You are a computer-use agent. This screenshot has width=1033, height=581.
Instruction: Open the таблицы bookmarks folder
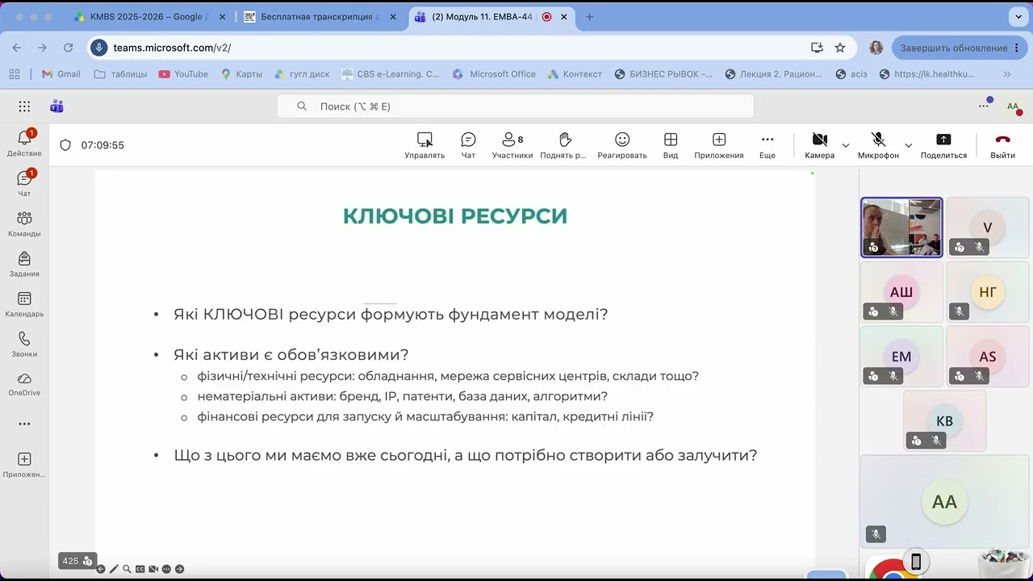120,73
